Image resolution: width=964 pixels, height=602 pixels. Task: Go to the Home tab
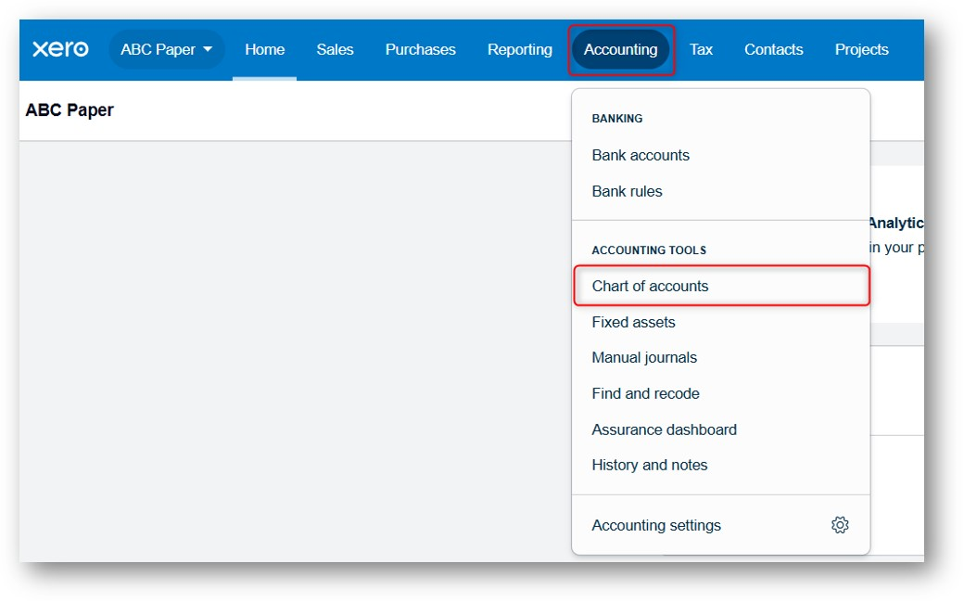pyautogui.click(x=264, y=49)
